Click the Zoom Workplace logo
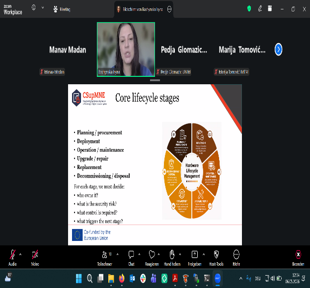310x288 pixels. pyautogui.click(x=13, y=9)
